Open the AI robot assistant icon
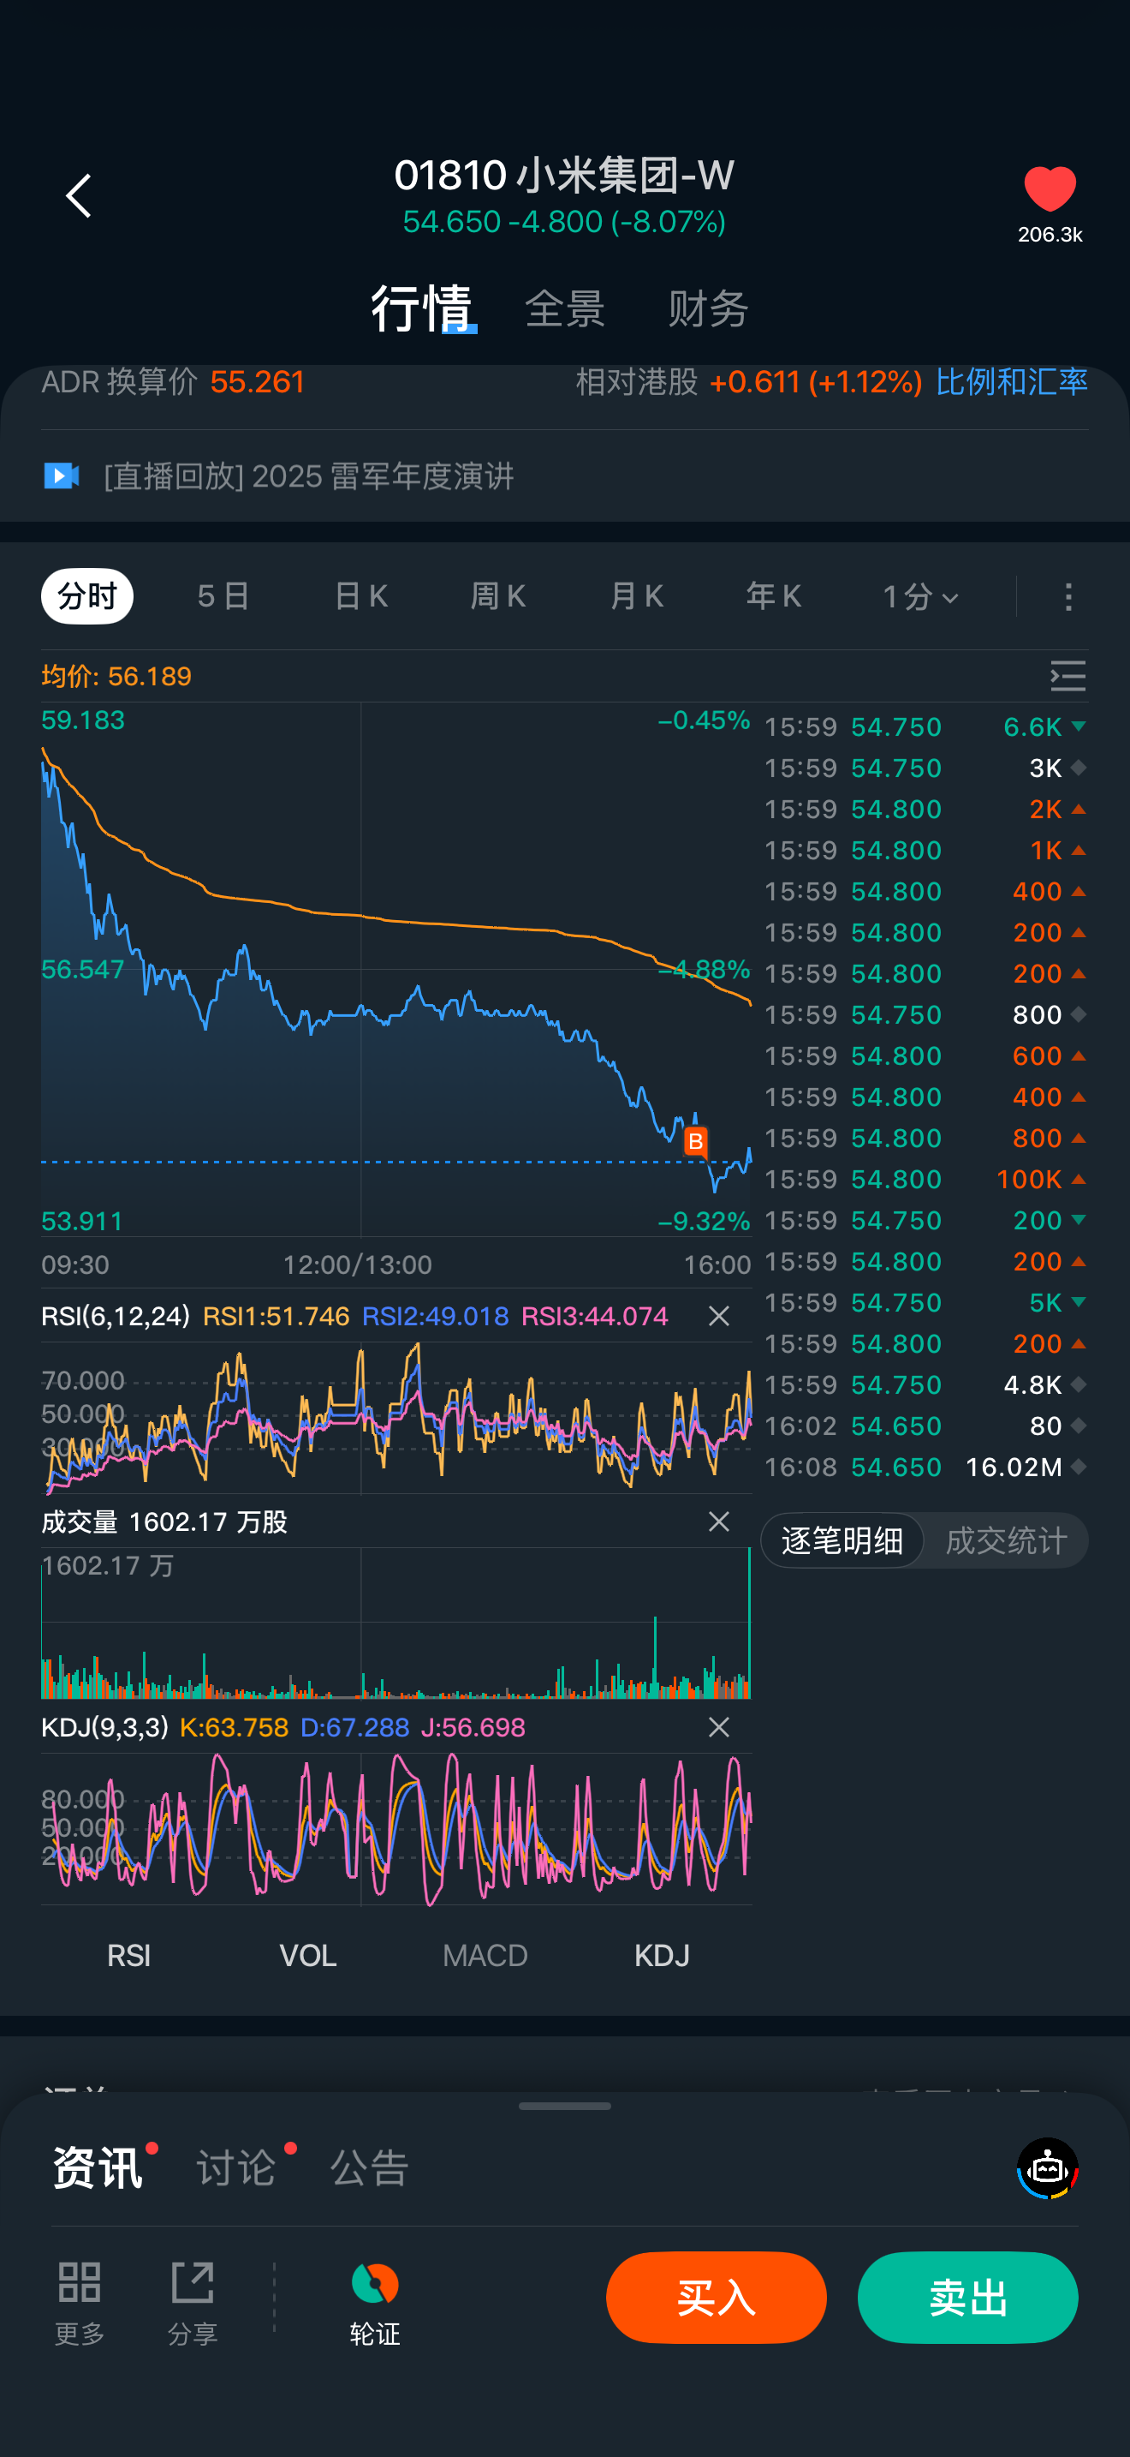The height and width of the screenshot is (2457, 1130). click(1047, 2168)
